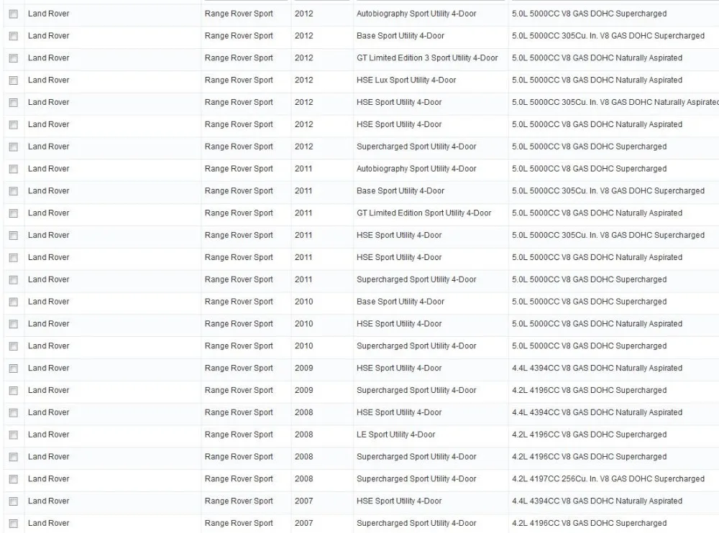This screenshot has height=533, width=719.
Task: Select "HSE Sport Utility 4-Door" in the 2009 row
Action: pyautogui.click(x=399, y=368)
